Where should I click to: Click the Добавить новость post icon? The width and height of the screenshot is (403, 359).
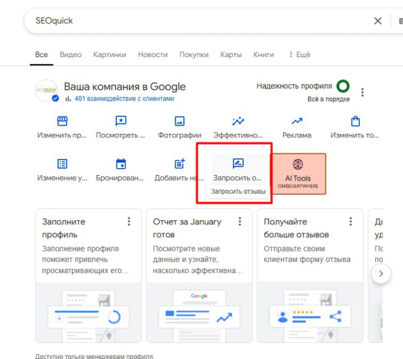[x=179, y=164]
